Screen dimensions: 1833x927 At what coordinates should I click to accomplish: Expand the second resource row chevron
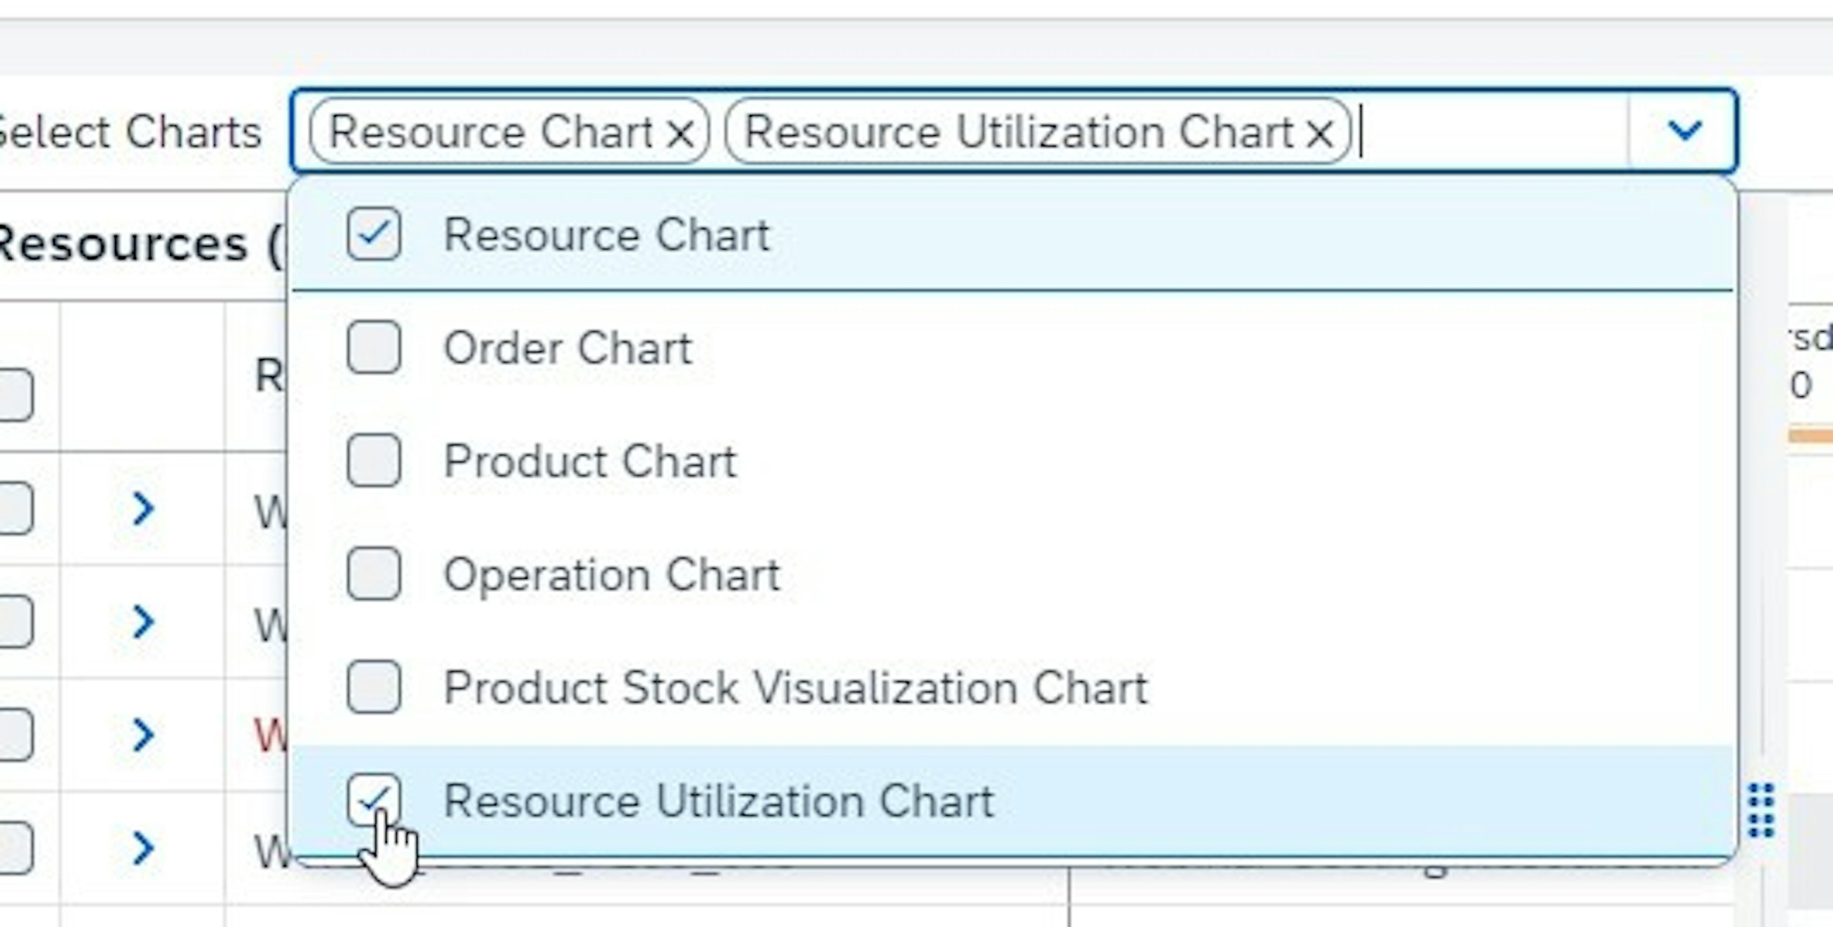[x=143, y=622]
